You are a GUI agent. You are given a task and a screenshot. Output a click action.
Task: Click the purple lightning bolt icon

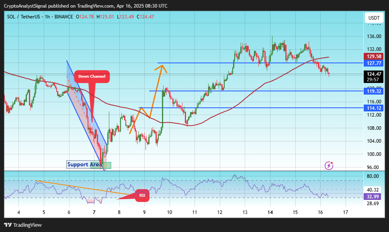pyautogui.click(x=329, y=165)
